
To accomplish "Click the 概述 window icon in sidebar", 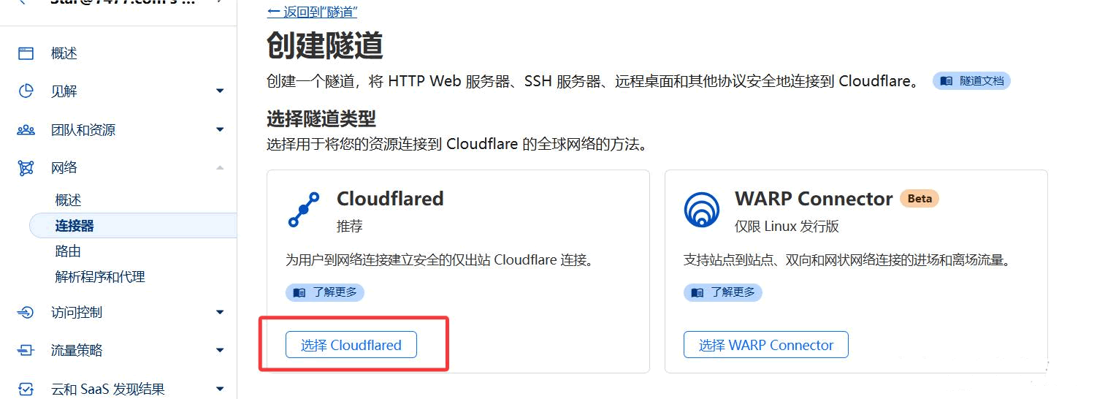I will point(26,53).
